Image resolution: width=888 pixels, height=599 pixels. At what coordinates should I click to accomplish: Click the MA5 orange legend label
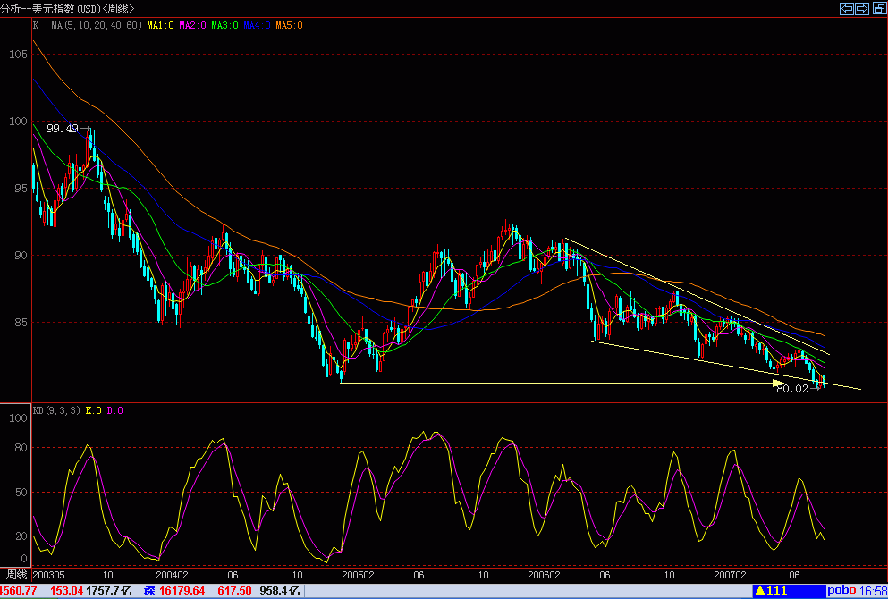(x=289, y=26)
